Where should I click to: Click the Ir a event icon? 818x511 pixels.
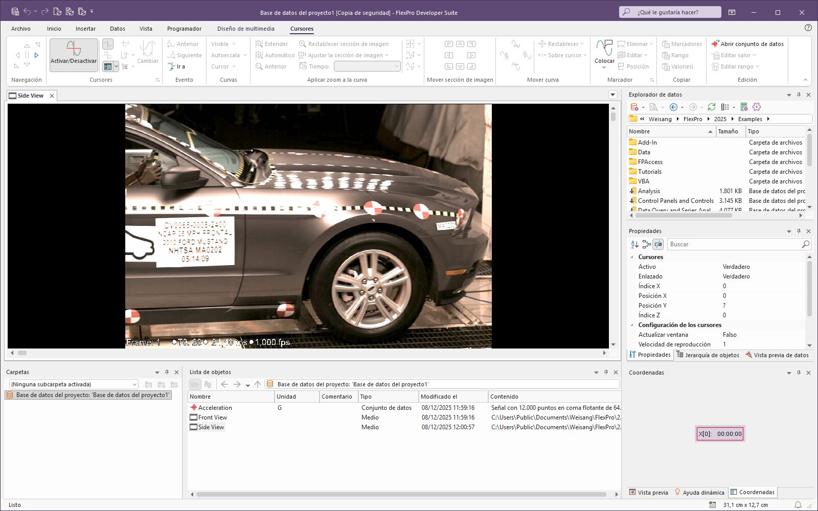[x=172, y=66]
